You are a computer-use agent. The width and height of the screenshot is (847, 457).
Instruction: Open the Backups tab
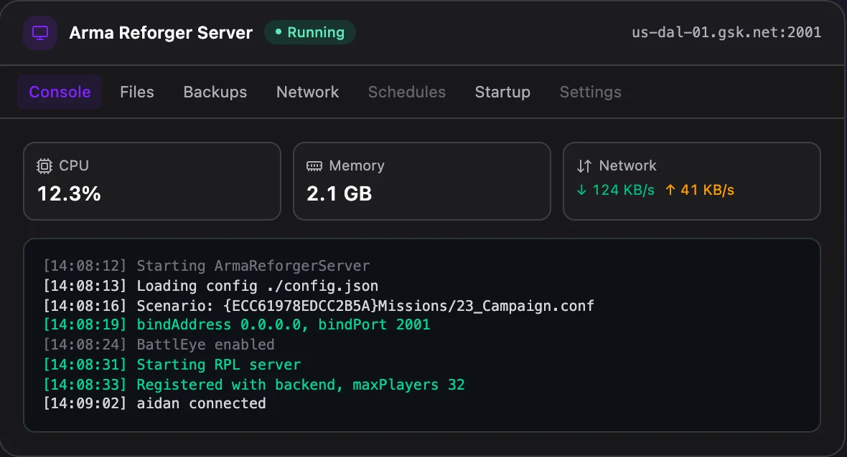pos(215,92)
